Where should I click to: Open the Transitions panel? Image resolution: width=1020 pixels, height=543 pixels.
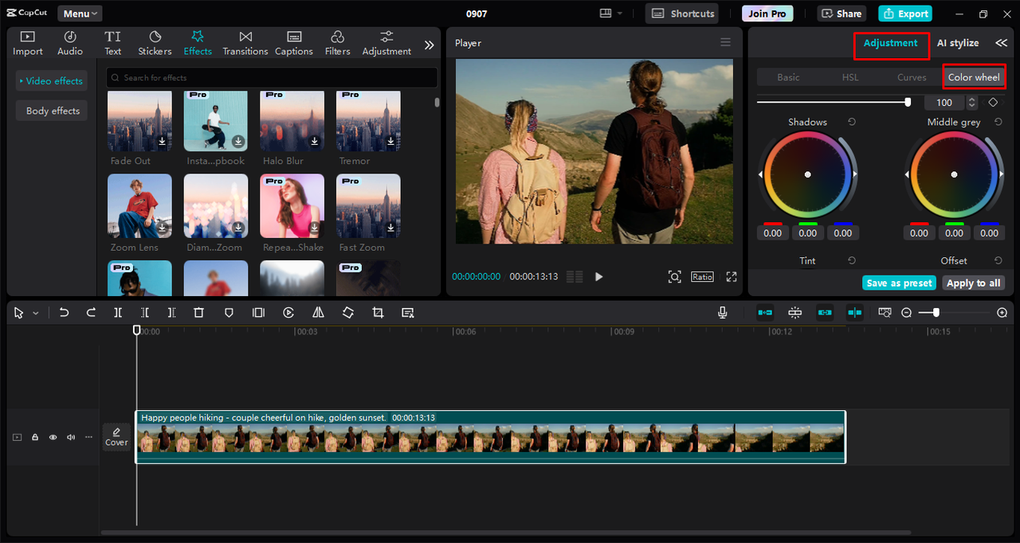point(245,43)
